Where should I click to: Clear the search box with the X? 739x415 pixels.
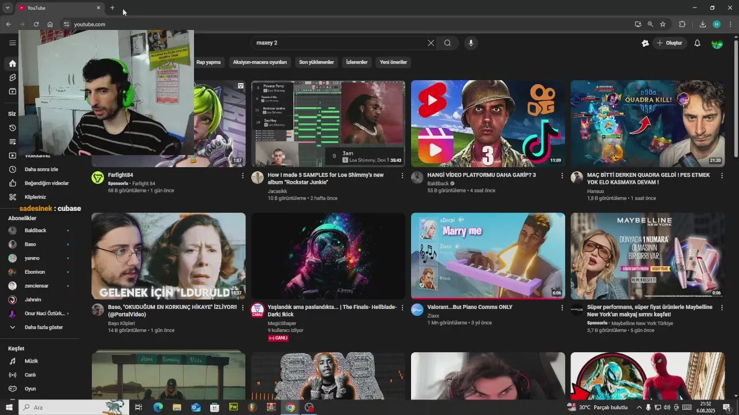(x=431, y=43)
